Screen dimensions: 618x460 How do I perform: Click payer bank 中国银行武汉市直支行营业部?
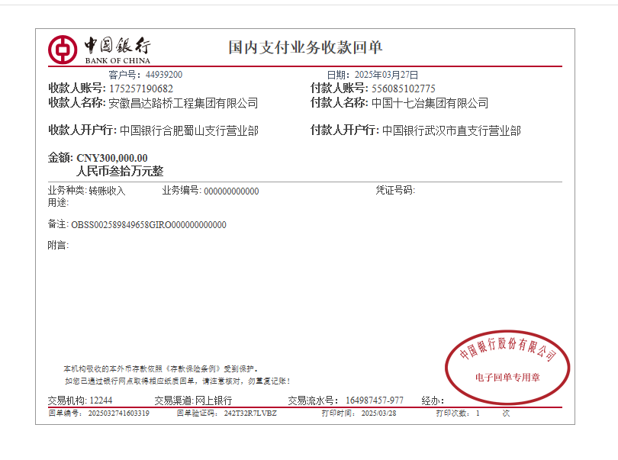click(x=451, y=131)
